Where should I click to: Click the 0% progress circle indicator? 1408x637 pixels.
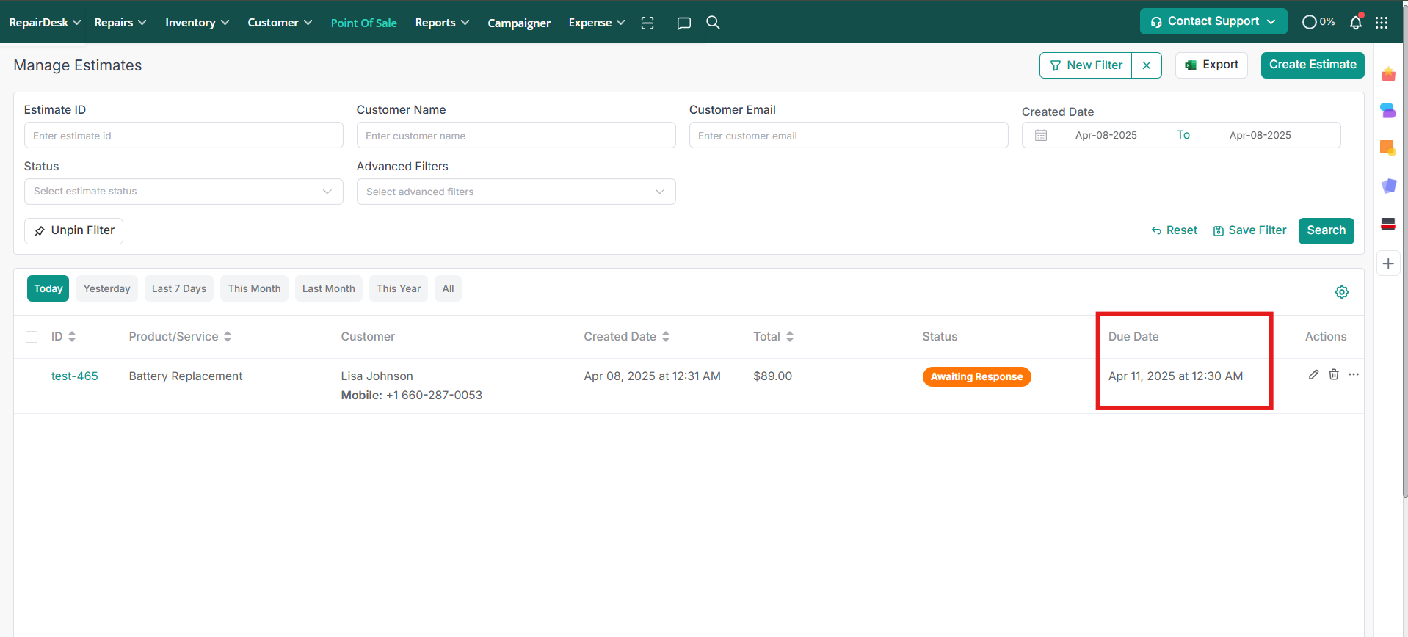1318,22
